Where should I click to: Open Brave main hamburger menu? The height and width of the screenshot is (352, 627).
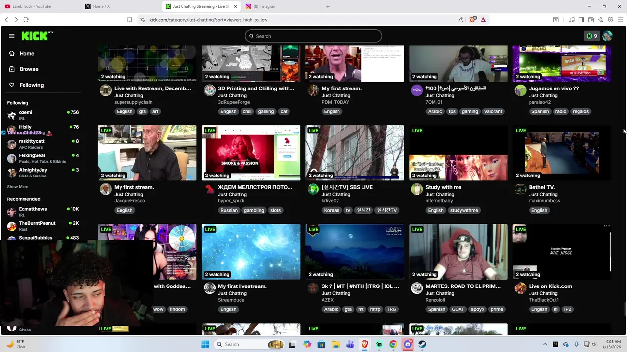(x=620, y=20)
